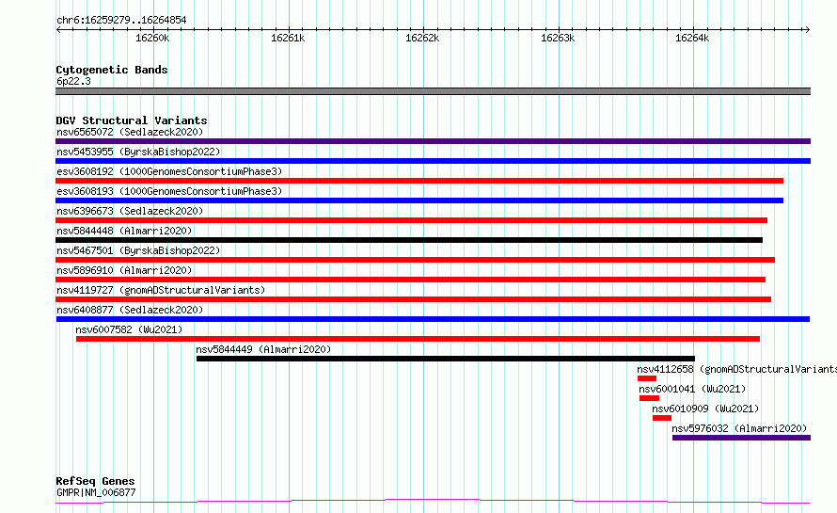Viewport: 837px width, 513px height.
Task: Select the blue nsv5453955 variant bar
Action: point(433,161)
